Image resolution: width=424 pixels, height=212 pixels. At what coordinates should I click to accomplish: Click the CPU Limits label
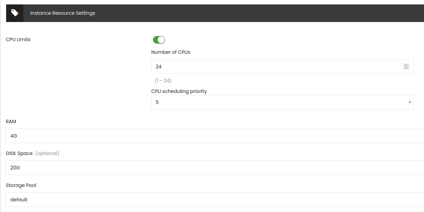18,39
